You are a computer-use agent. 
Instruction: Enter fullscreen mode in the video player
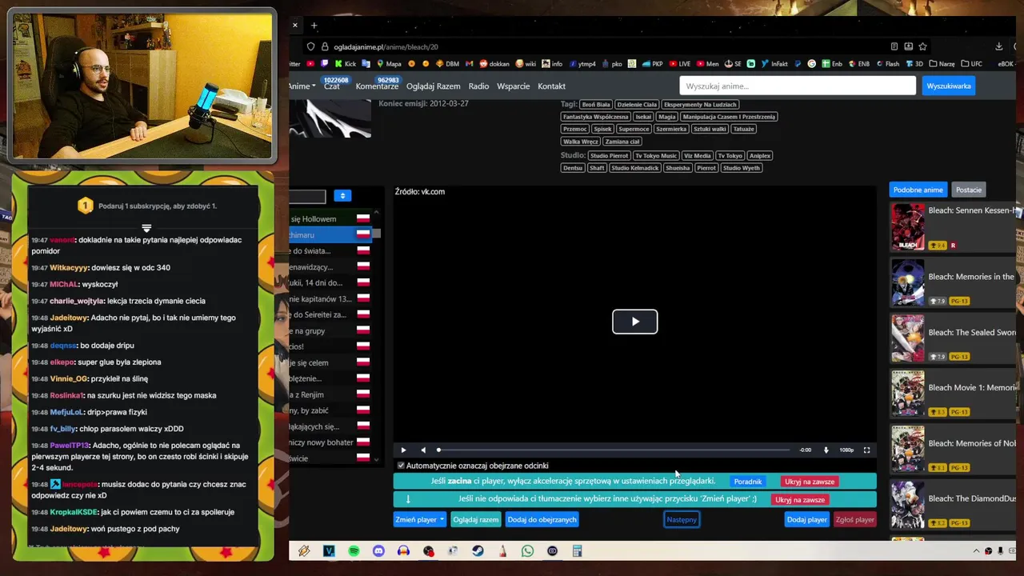[x=866, y=450]
